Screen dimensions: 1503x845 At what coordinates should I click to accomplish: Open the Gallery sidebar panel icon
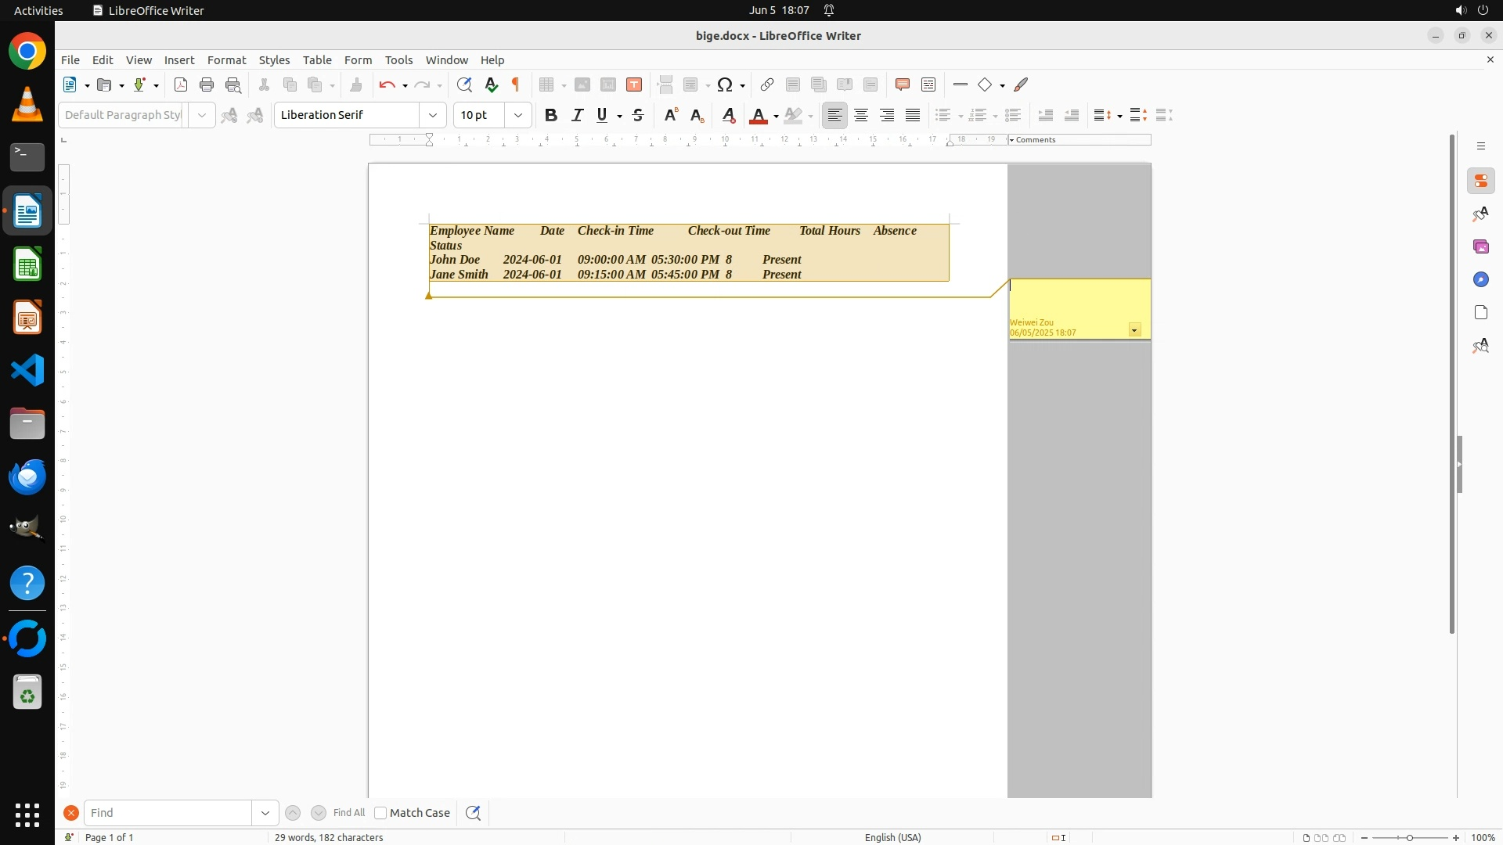coord(1480,246)
